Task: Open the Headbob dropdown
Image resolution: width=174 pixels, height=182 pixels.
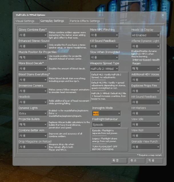Action: point(33,102)
